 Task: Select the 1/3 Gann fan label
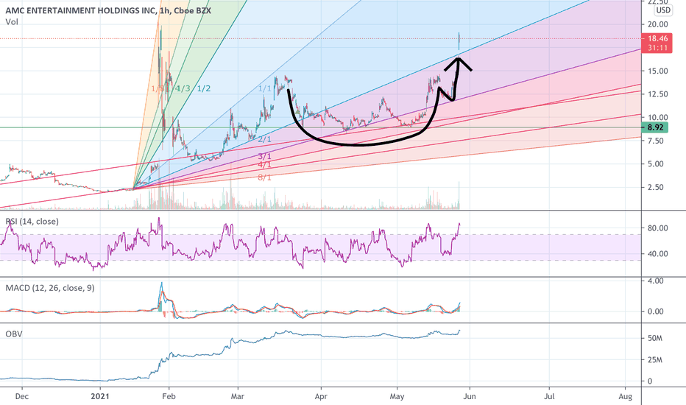pos(183,89)
